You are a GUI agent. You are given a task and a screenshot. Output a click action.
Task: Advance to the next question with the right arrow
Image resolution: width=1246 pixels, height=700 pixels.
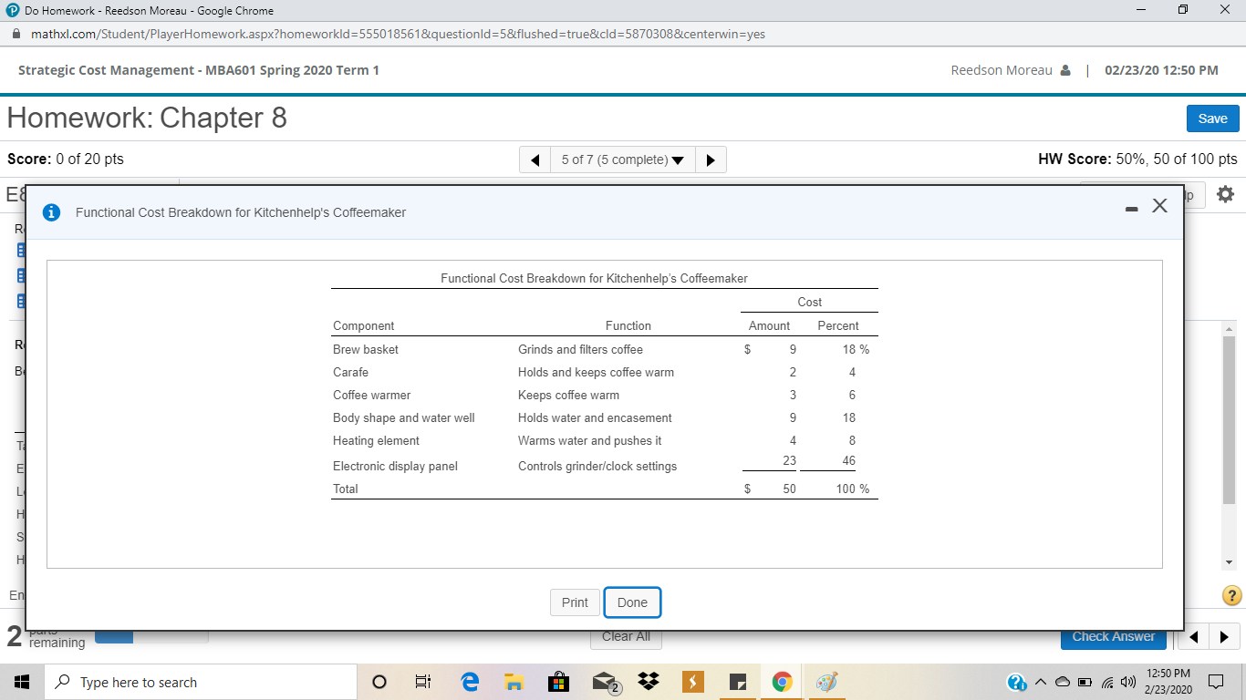pyautogui.click(x=711, y=160)
